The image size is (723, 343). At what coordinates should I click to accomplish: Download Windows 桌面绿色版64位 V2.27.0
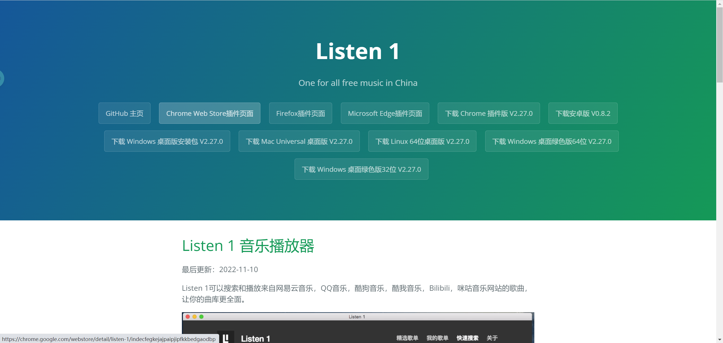click(552, 141)
